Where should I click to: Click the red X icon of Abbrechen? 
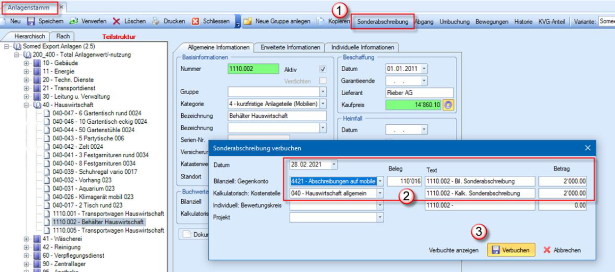pos(547,250)
